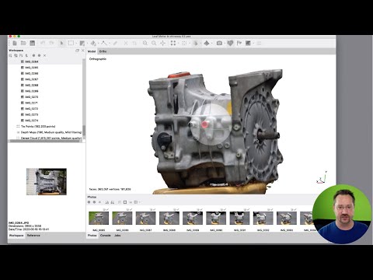Open a project using the folder icon

point(23,43)
